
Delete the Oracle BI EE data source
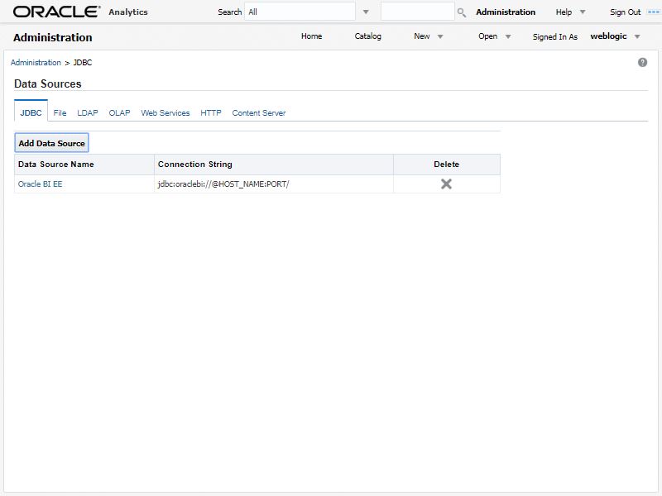[446, 184]
